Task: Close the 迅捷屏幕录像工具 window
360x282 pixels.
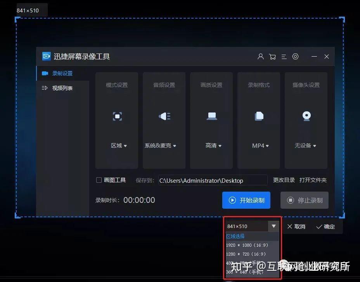Action: [x=327, y=57]
